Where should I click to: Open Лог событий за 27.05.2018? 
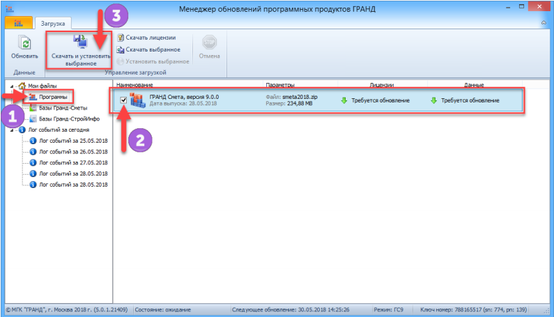coord(73,162)
